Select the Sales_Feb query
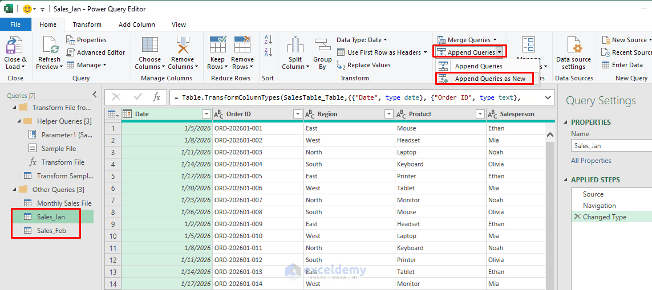652x290 pixels. (x=51, y=231)
